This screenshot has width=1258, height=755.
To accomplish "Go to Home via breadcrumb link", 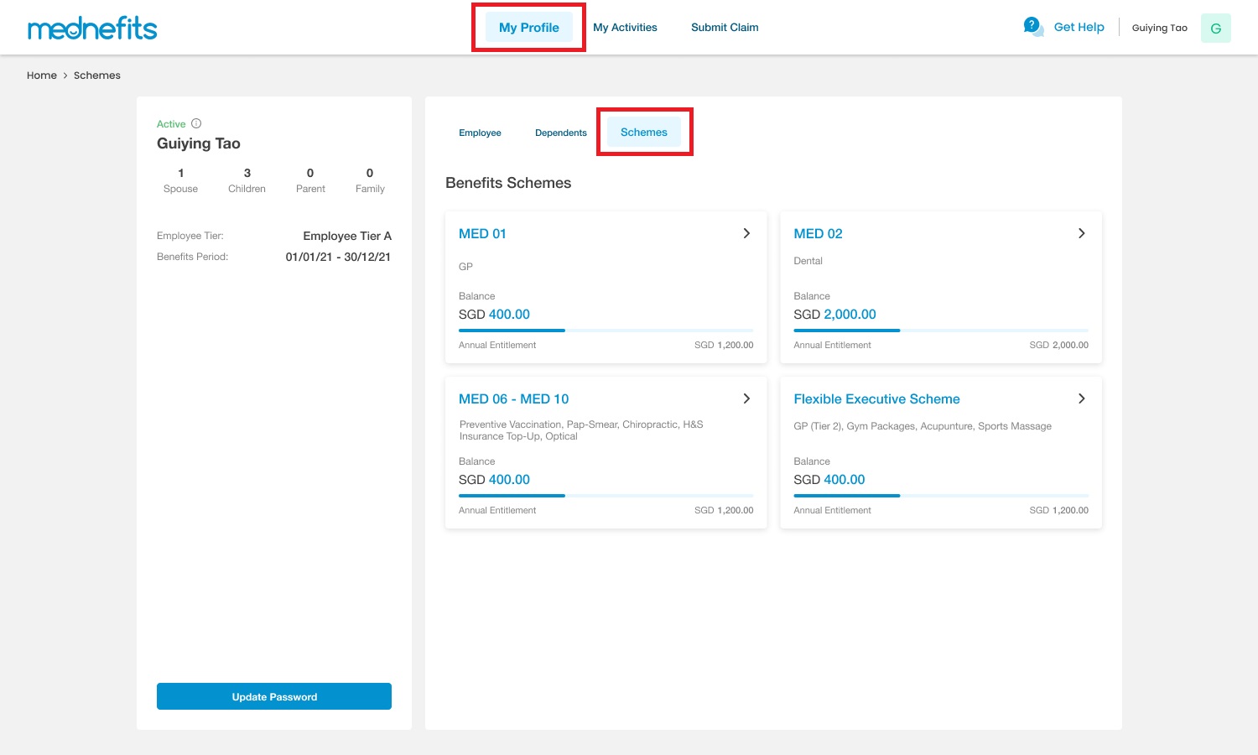I will click(42, 75).
